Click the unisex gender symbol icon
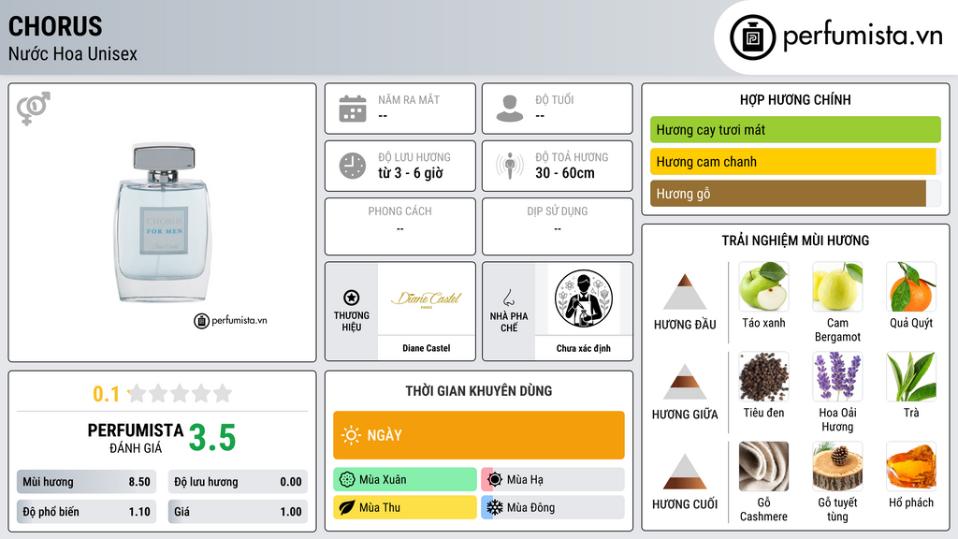 click(34, 109)
